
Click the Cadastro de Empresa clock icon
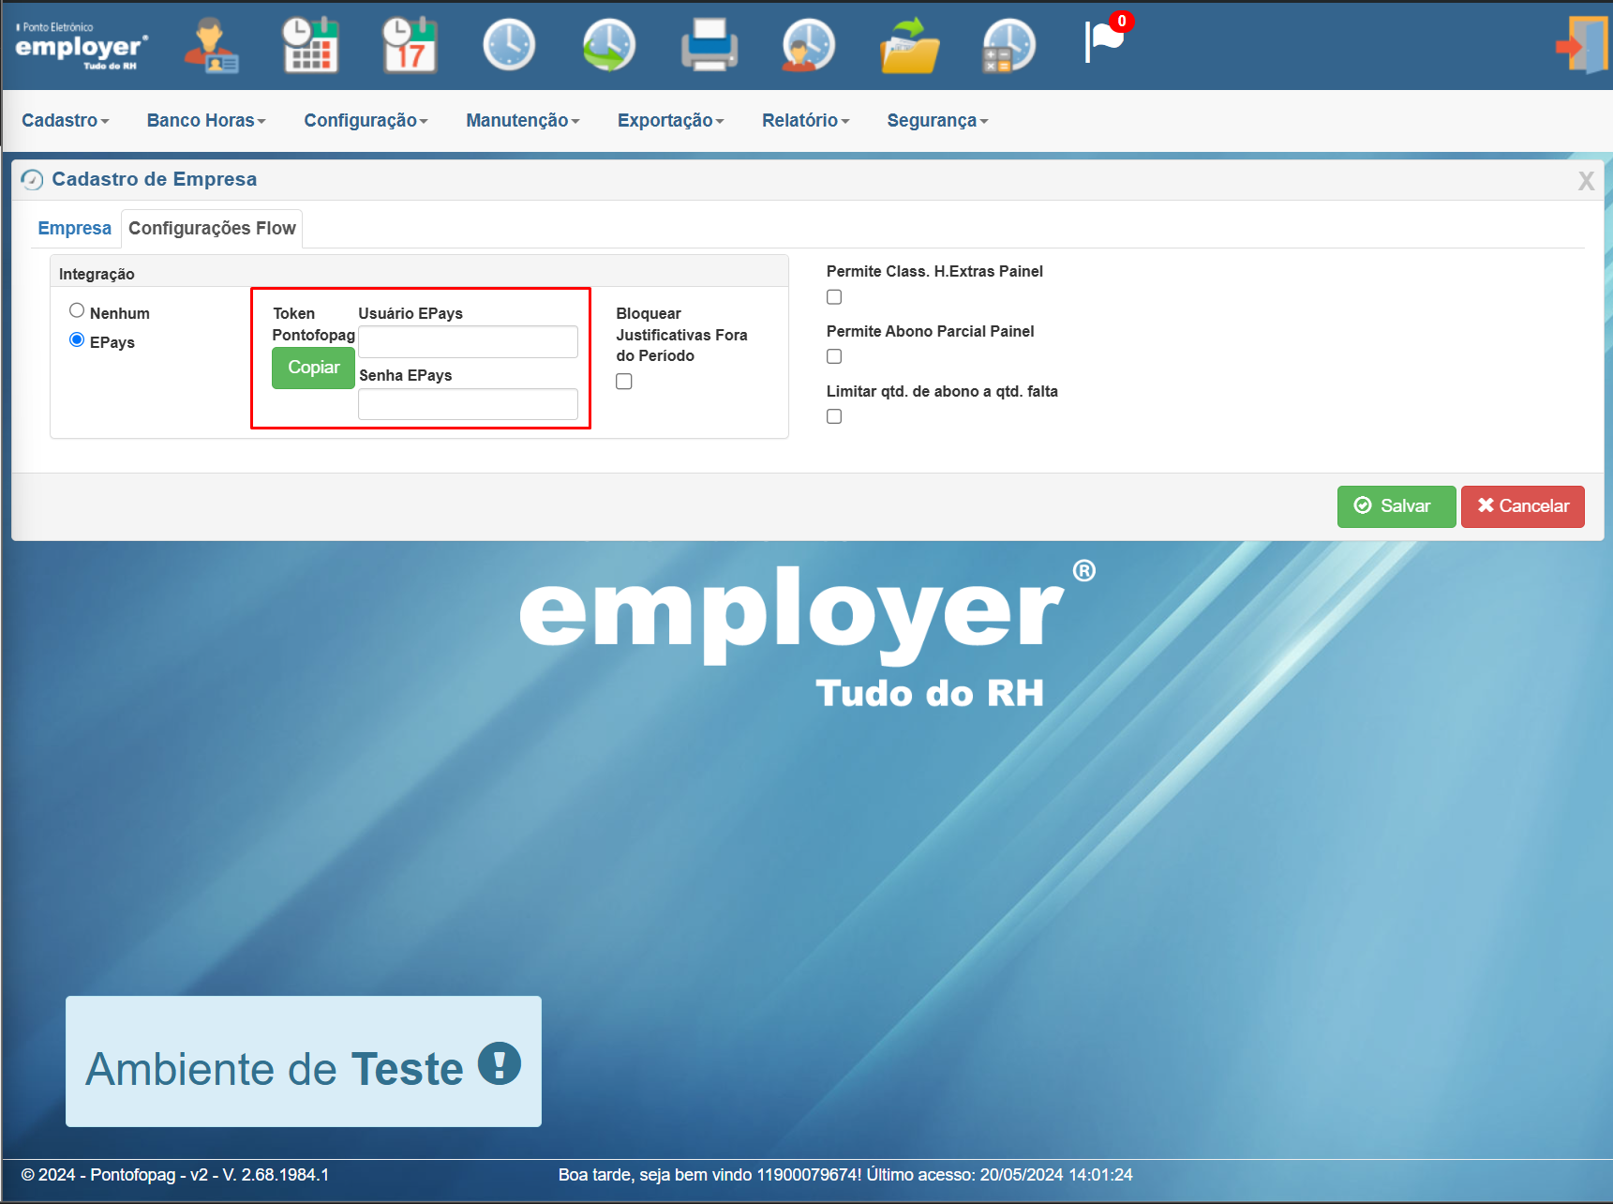32,179
